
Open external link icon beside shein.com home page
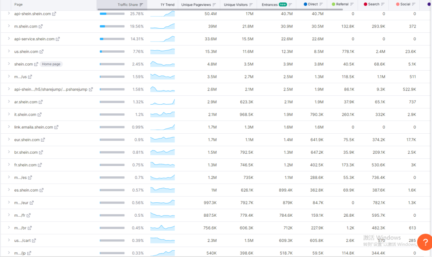36,64
